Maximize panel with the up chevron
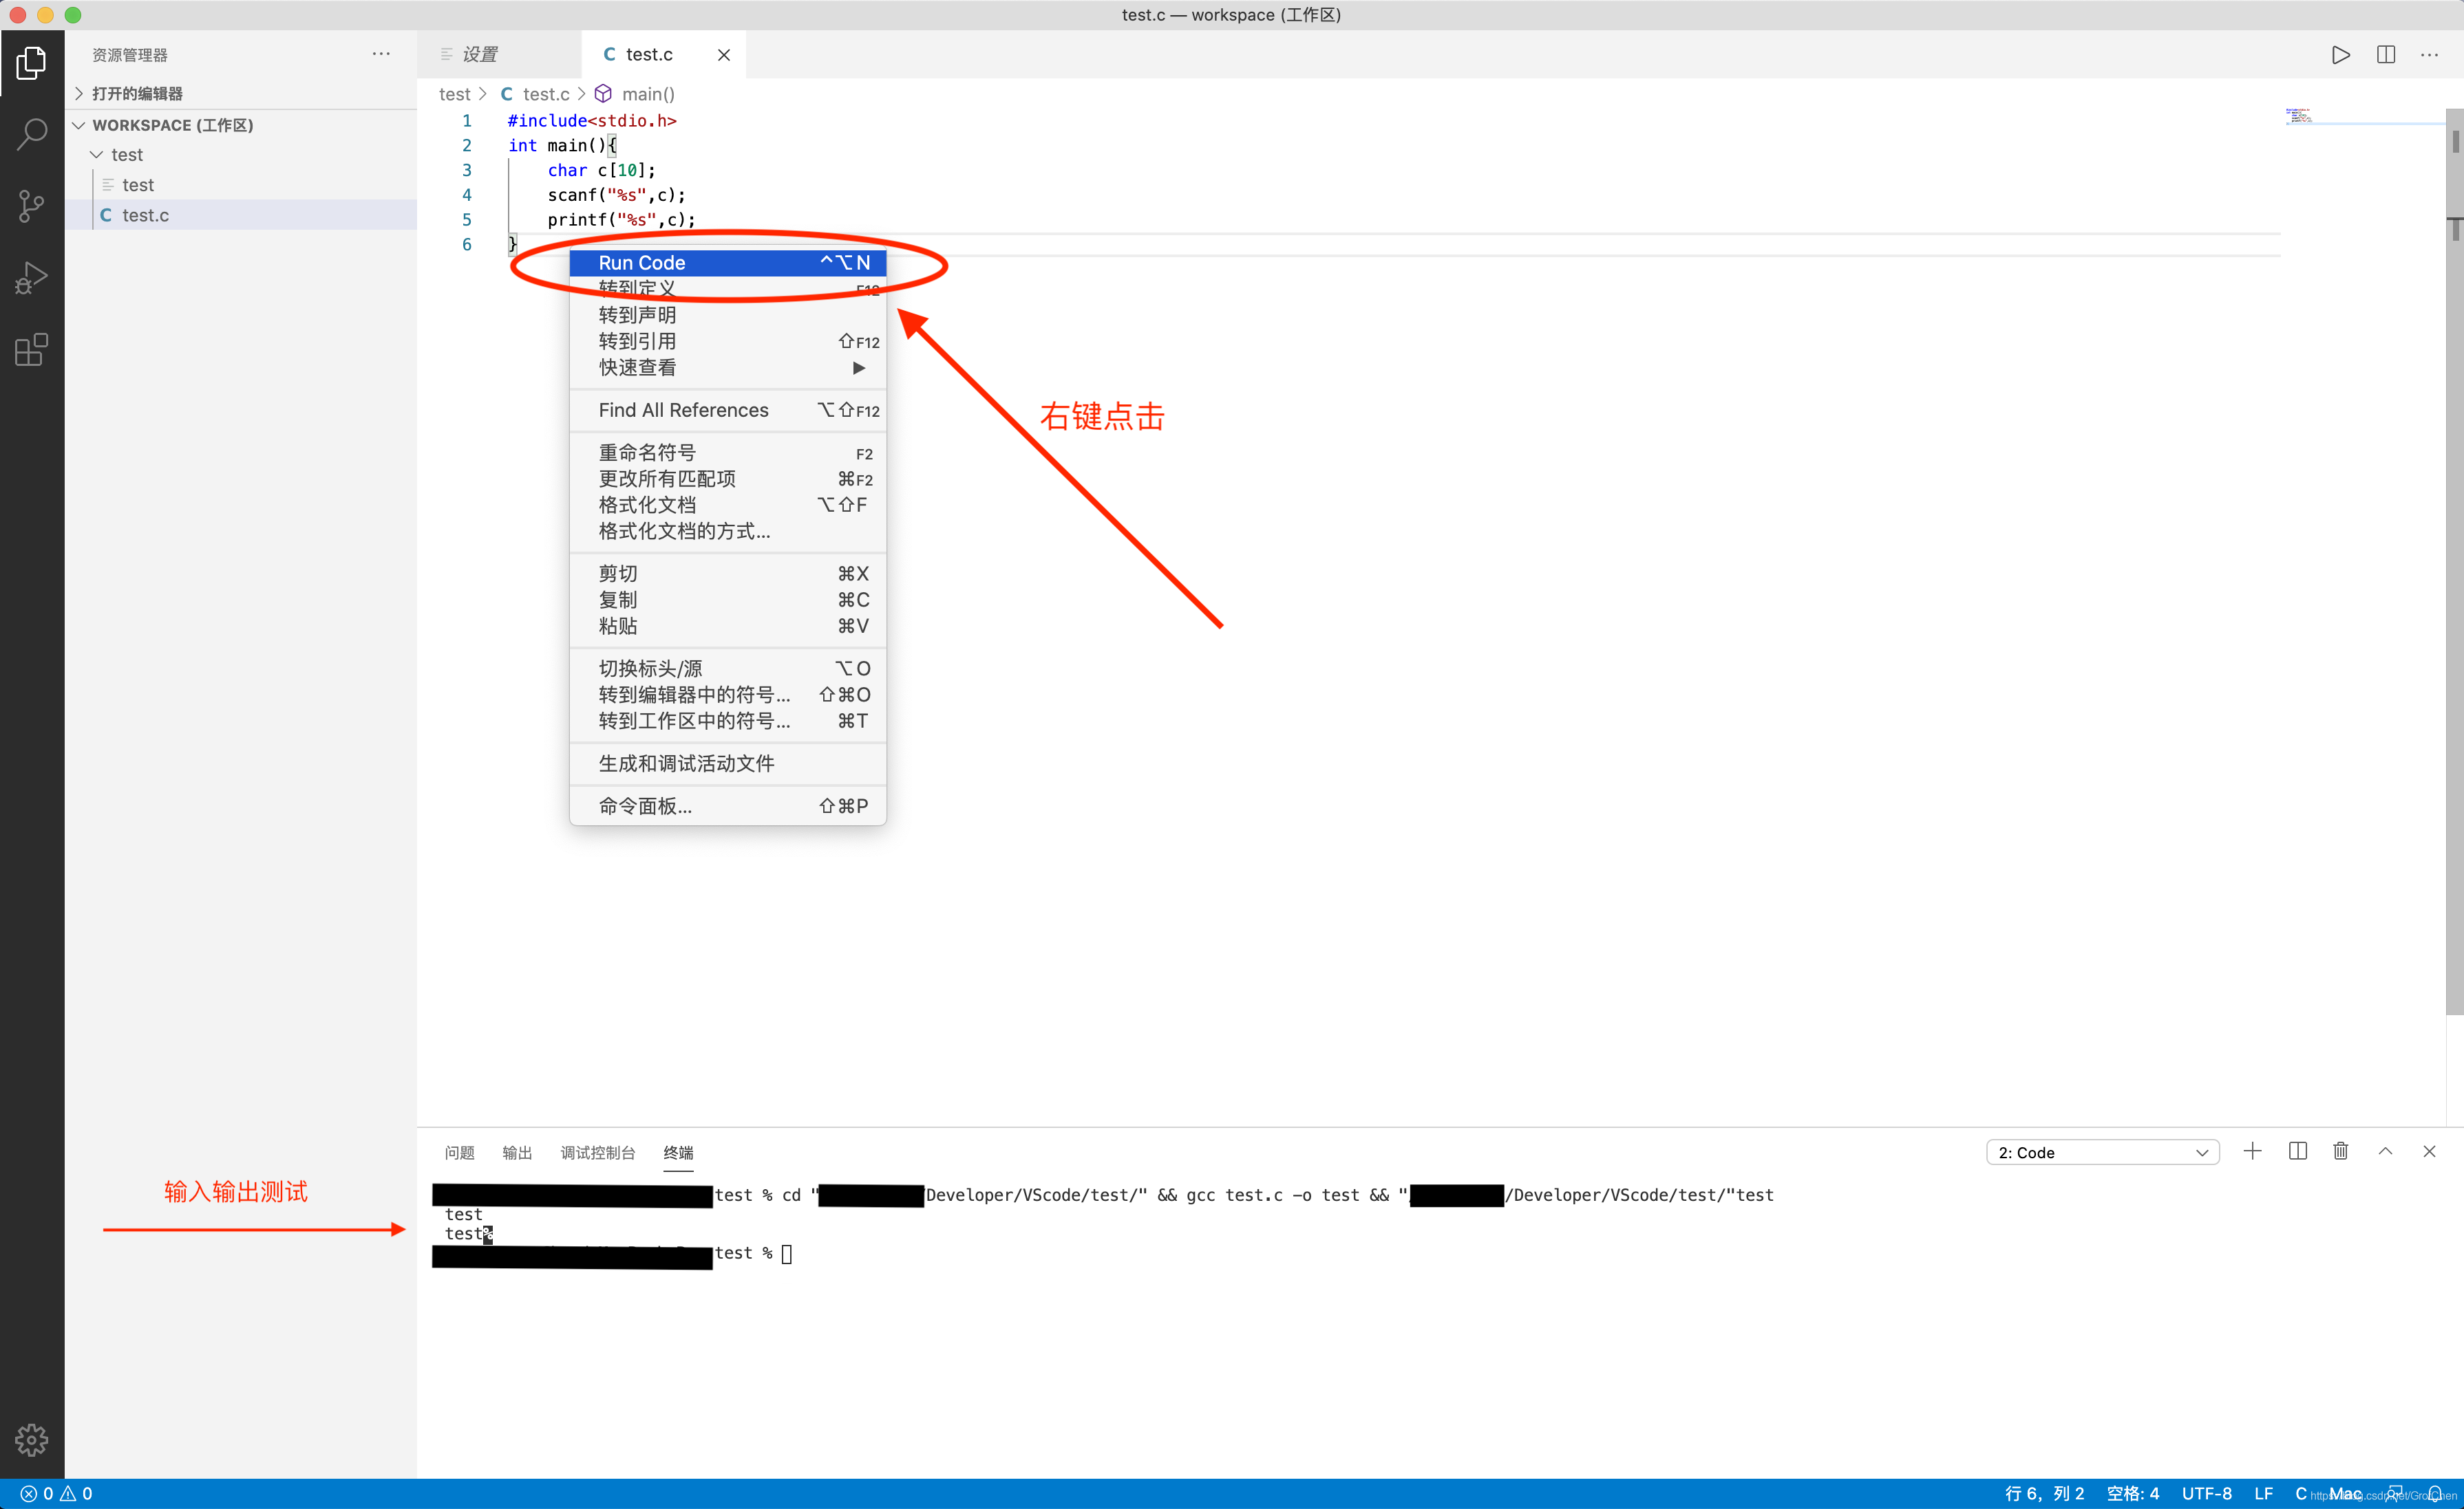 coord(2385,1151)
